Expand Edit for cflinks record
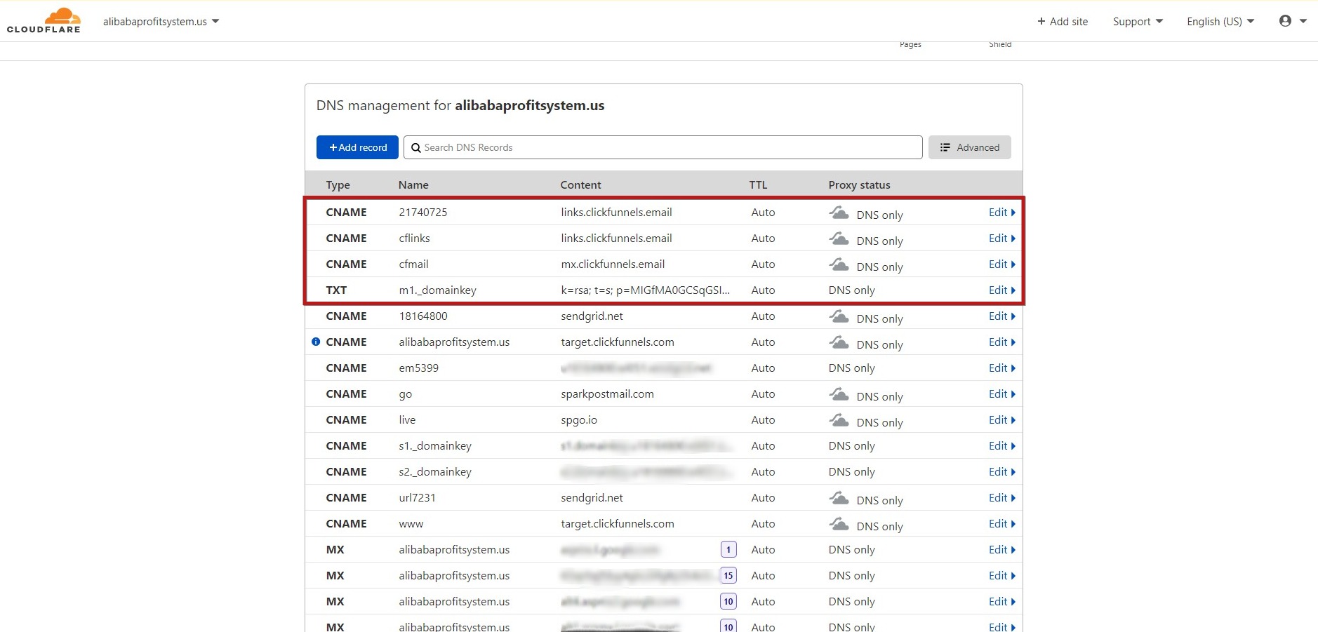The width and height of the screenshot is (1318, 632). [x=1001, y=238]
